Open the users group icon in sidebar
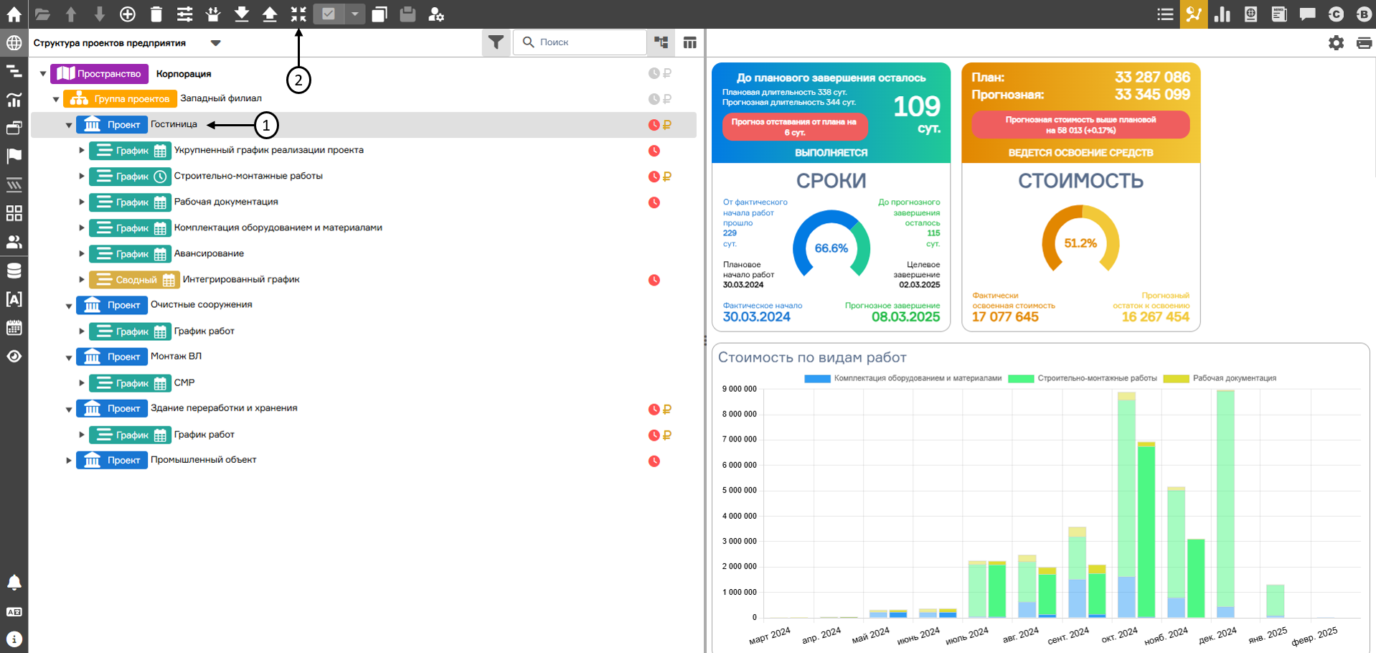 tap(14, 242)
